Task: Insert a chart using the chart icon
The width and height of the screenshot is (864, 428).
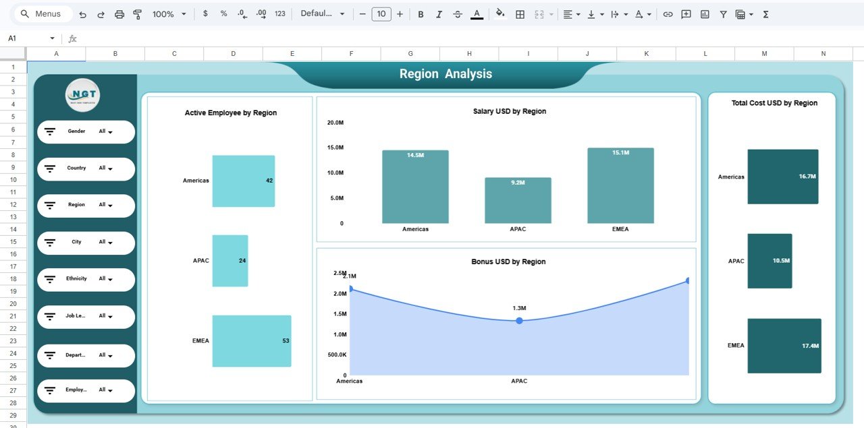Action: coord(705,14)
